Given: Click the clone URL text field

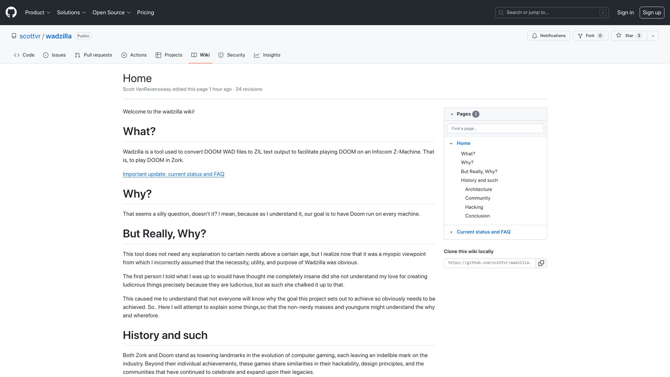Looking at the screenshot, I should click(x=490, y=263).
